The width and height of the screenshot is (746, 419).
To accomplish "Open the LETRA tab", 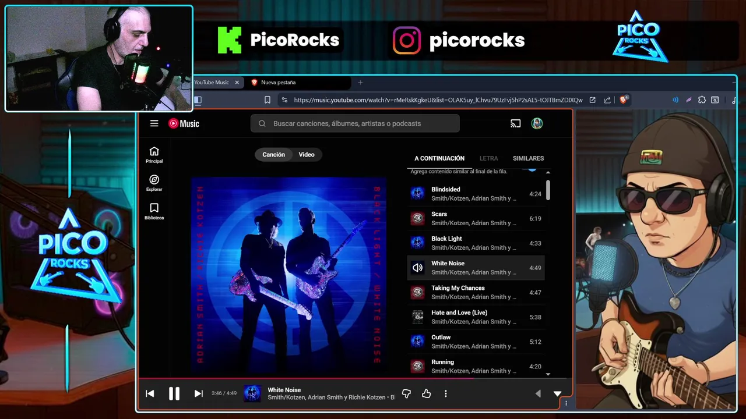I will click(x=488, y=158).
